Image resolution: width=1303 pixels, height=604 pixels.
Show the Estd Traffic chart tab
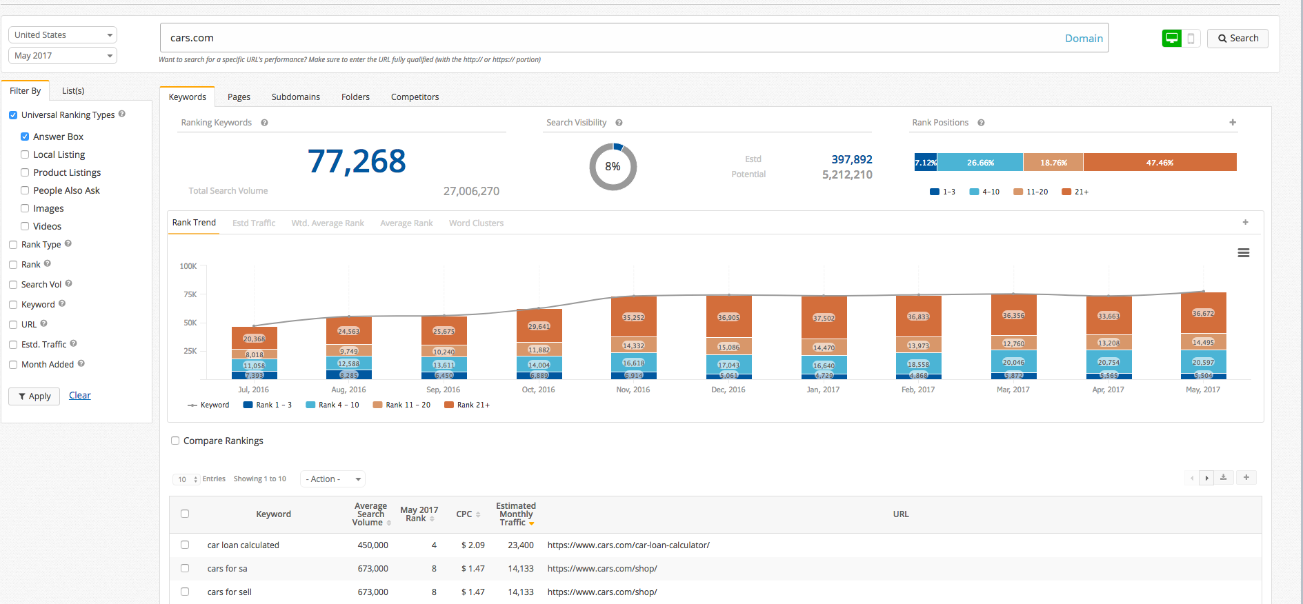[254, 223]
